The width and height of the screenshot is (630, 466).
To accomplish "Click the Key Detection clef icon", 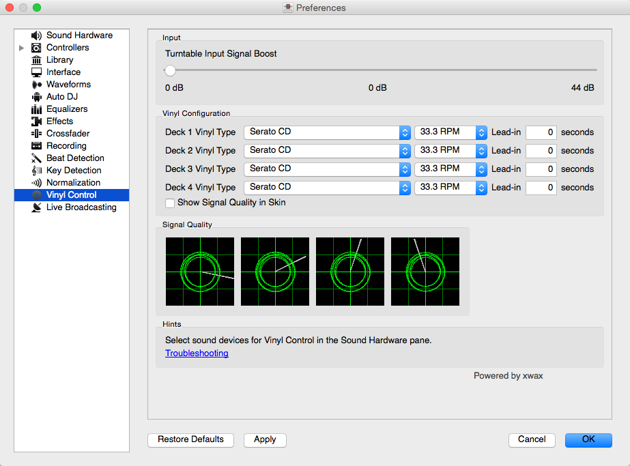I will (x=37, y=171).
